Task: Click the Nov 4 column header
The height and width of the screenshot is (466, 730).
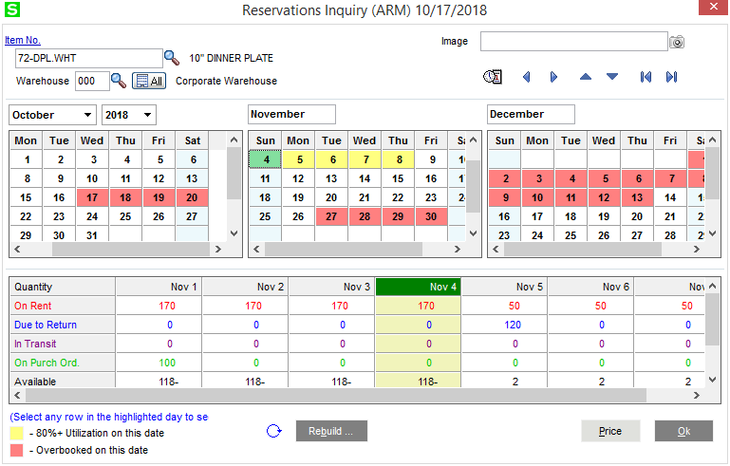Action: click(x=418, y=287)
